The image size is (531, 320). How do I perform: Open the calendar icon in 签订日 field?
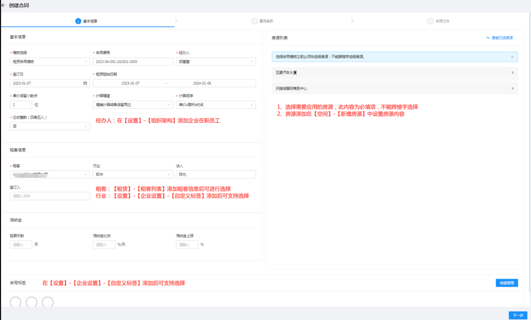(85, 83)
